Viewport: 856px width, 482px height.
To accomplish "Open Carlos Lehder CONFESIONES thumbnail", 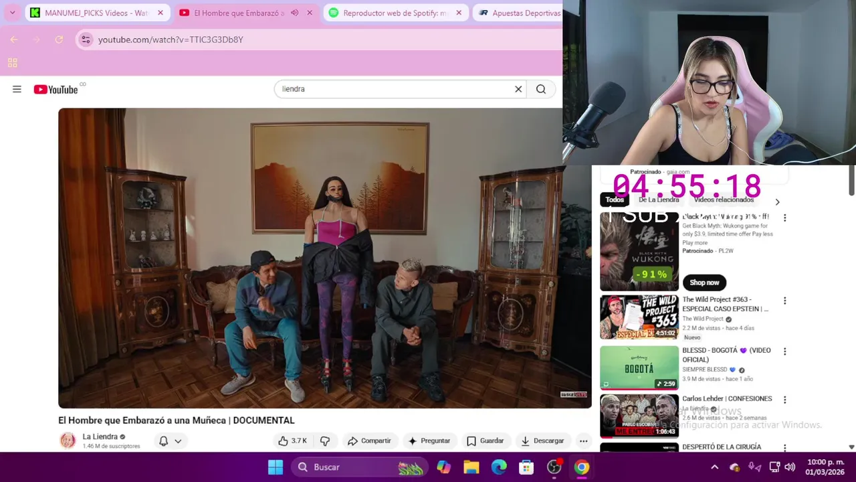I will [639, 416].
